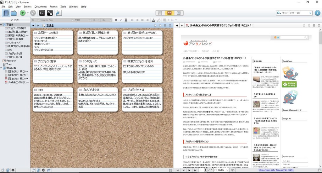This screenshot has height=173, width=322.
Task: Click アシタノレシピ site logo in web page
Action: tap(197, 43)
